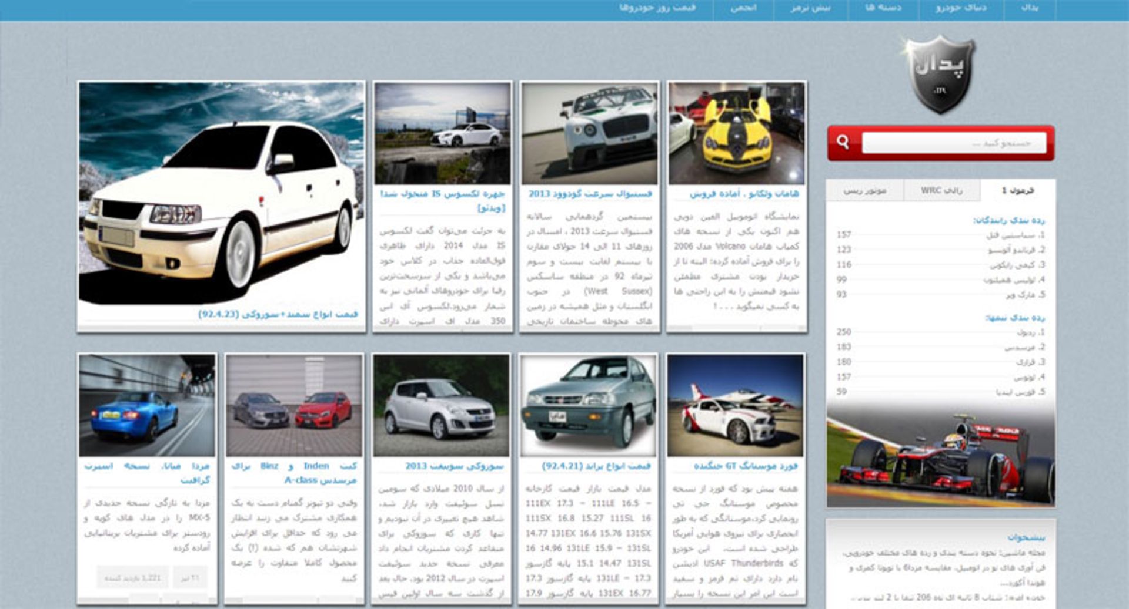
Task: Click the red search magnifier icon
Action: [x=843, y=142]
